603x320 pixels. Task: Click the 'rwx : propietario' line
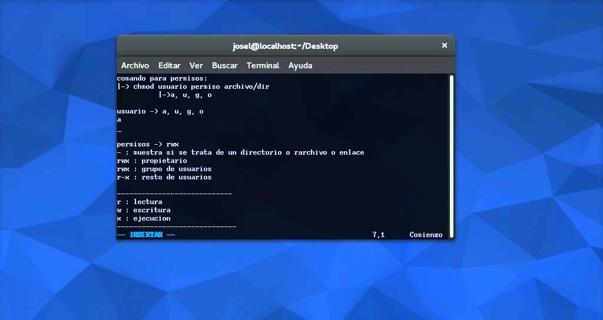[x=152, y=161]
